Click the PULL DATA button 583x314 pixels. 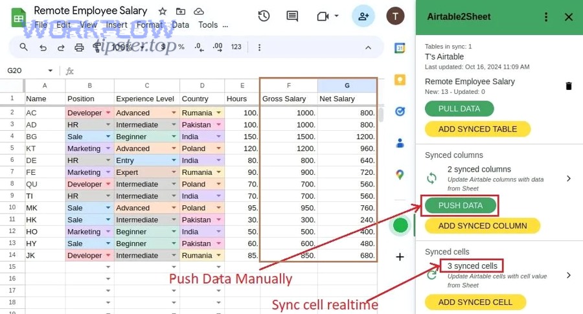[x=459, y=109]
